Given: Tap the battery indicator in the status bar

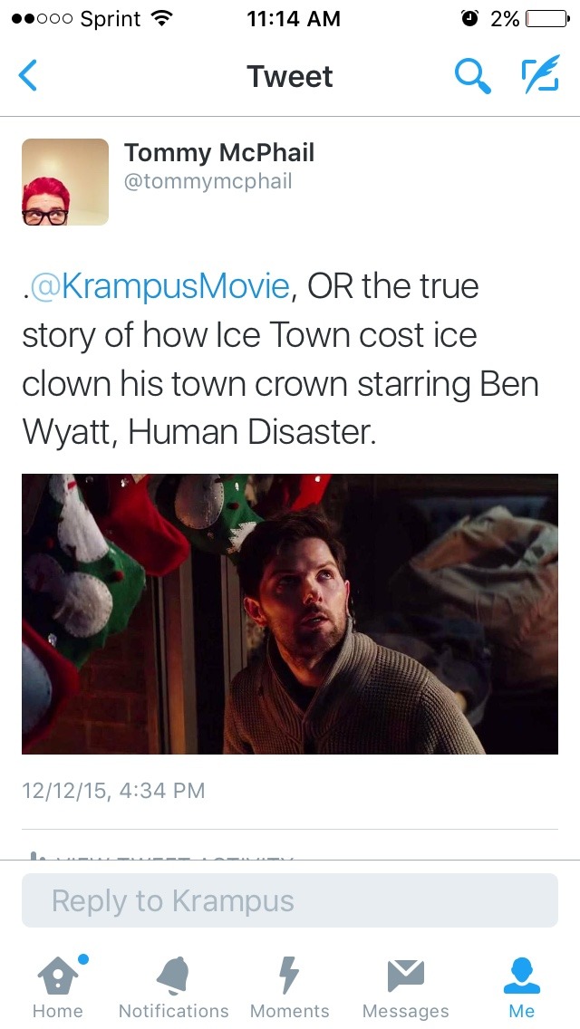Looking at the screenshot, I should click(x=547, y=19).
